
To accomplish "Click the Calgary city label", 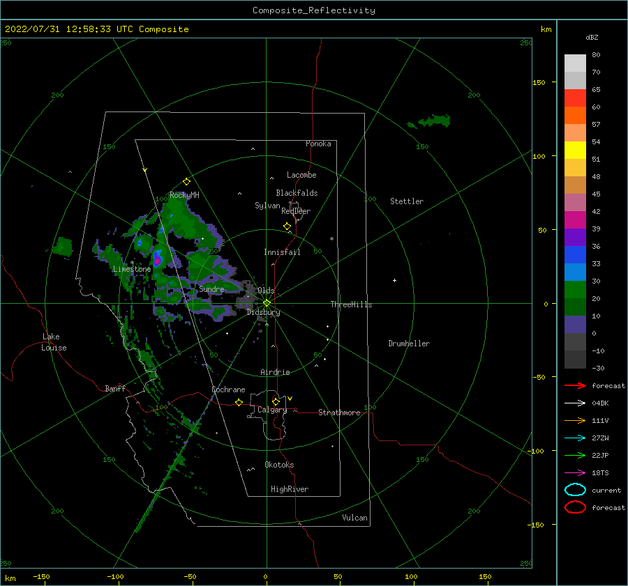I will pos(272,410).
